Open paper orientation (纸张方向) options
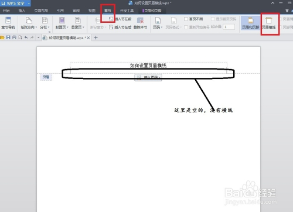This screenshot has height=212, width=293. coord(29,23)
